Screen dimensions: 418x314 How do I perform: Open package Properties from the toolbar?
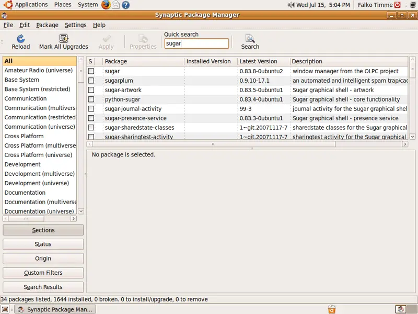[143, 42]
